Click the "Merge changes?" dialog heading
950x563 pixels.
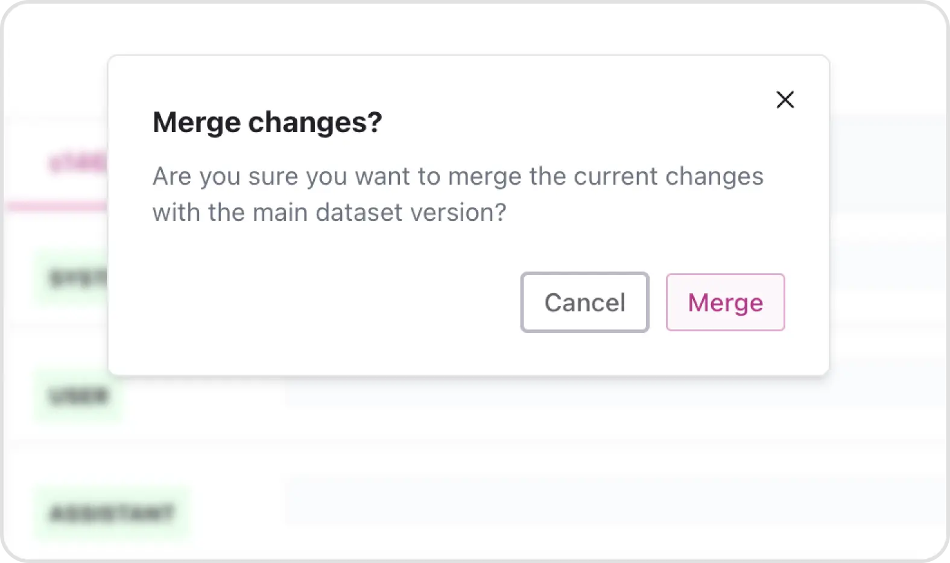[267, 122]
